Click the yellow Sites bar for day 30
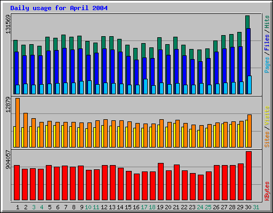 246,134
